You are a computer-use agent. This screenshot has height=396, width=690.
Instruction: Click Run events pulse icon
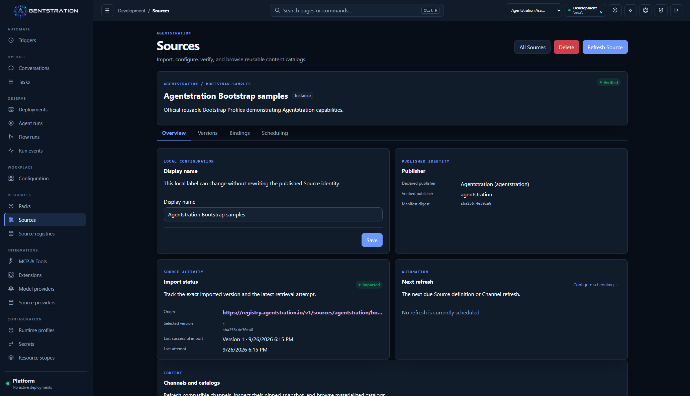11,151
